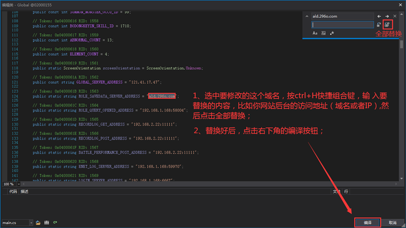Toggle regular expression search option
The height and width of the screenshot is (228, 406).
[332, 34]
